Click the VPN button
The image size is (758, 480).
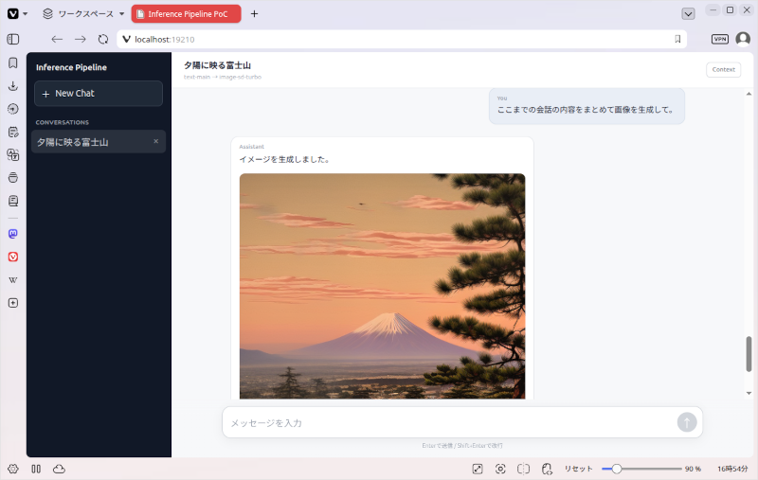(720, 39)
